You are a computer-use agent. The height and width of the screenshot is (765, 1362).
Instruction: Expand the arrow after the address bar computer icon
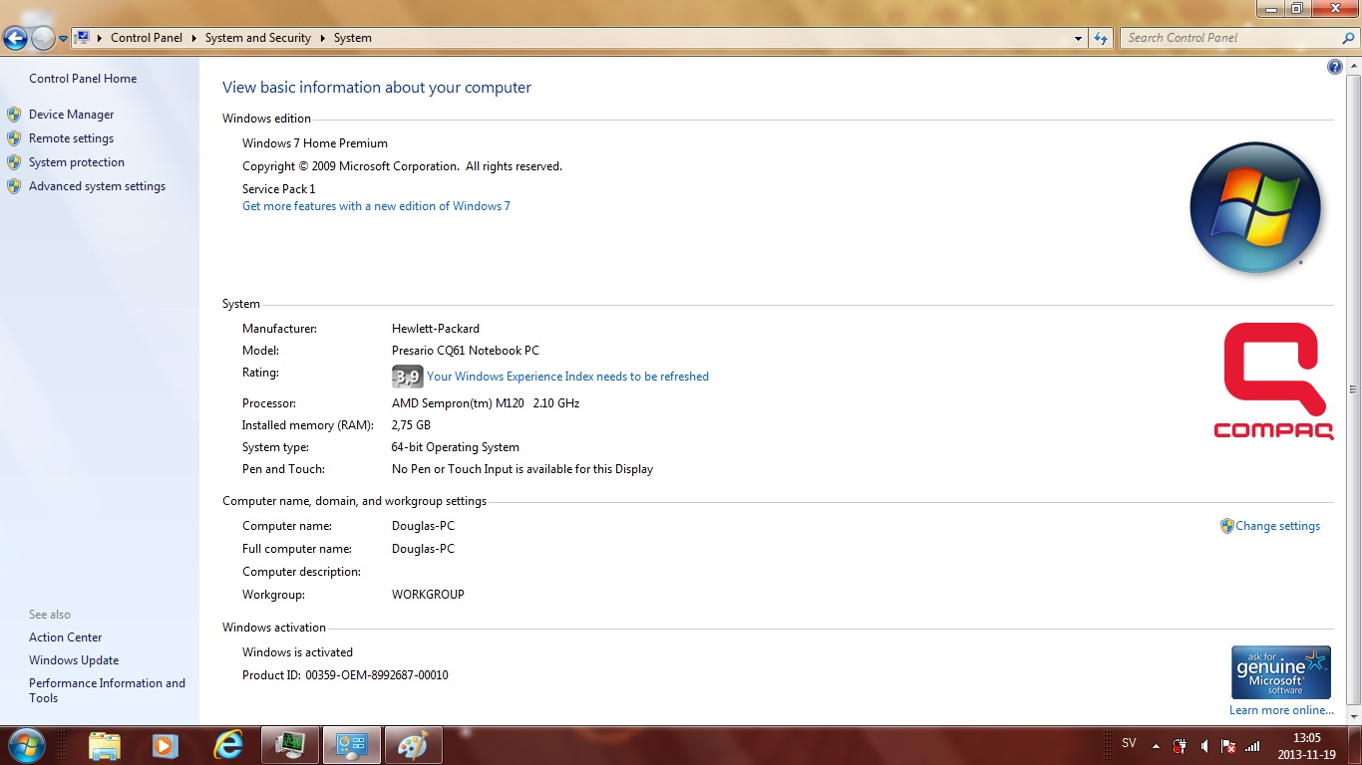[x=100, y=38]
